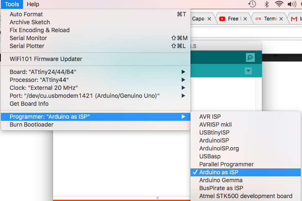Close the Capac browser tab
This screenshot has width=302, height=201.
tap(209, 19)
